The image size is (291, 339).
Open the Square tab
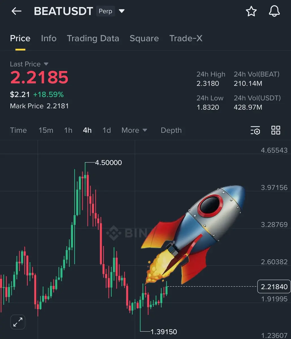coord(144,38)
